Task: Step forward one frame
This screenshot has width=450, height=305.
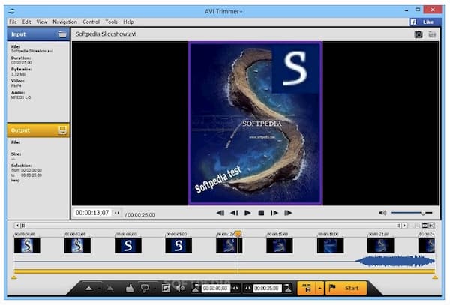Action: (x=274, y=213)
